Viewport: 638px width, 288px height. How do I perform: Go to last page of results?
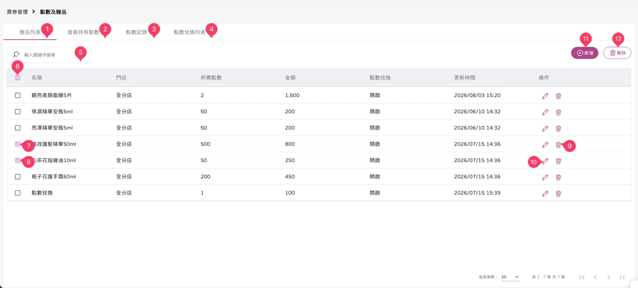point(622,277)
